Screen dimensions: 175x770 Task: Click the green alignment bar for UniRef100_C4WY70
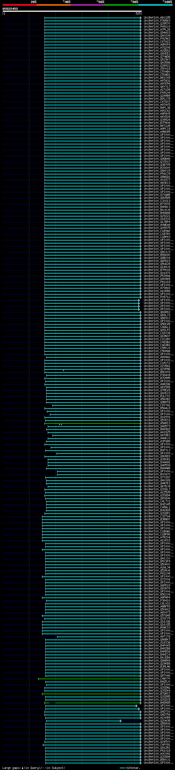pos(90,679)
